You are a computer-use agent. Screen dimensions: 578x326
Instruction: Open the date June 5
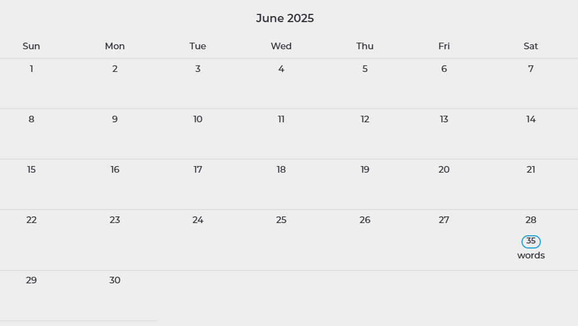[x=365, y=69]
